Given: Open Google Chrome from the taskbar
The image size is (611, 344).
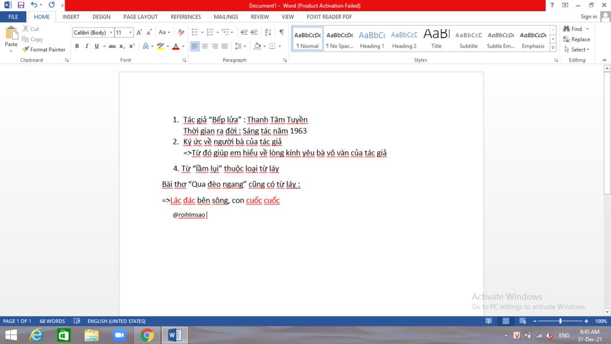Looking at the screenshot, I should click(x=147, y=335).
